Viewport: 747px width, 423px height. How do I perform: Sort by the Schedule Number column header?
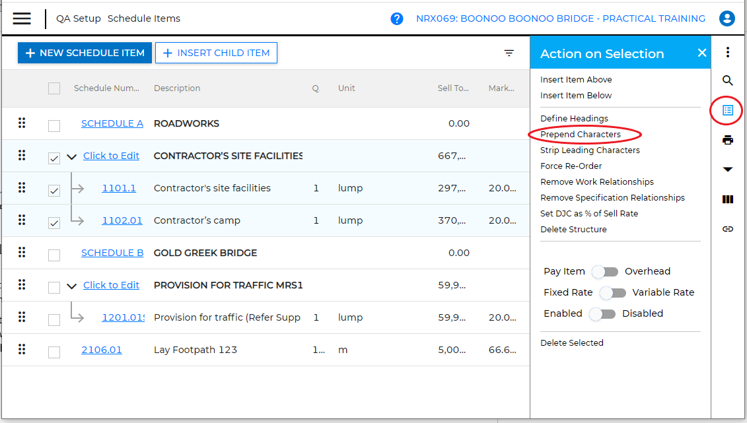(106, 88)
